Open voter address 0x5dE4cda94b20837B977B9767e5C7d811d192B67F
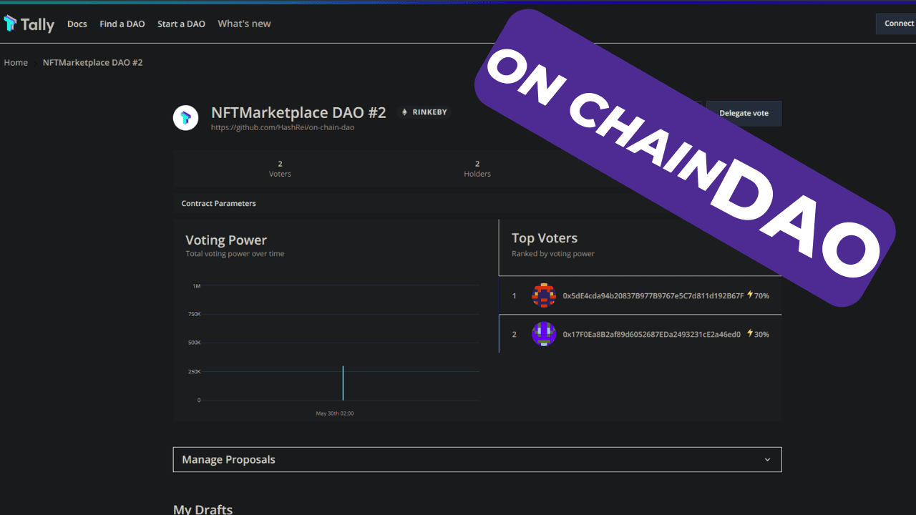 pyautogui.click(x=653, y=295)
